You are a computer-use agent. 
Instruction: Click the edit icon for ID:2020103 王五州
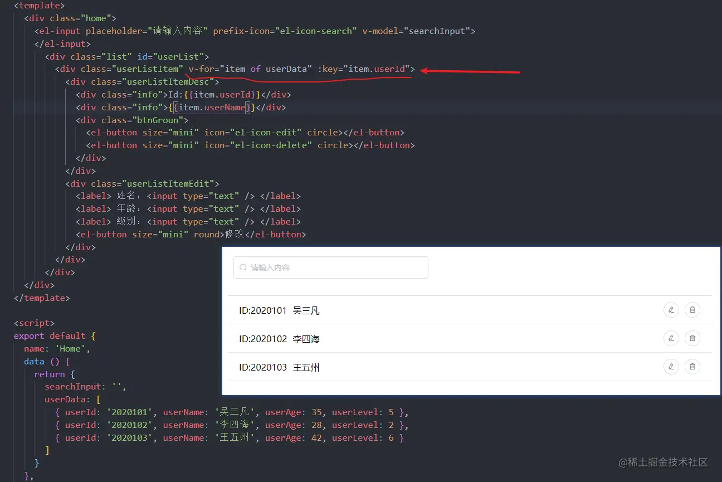(671, 367)
